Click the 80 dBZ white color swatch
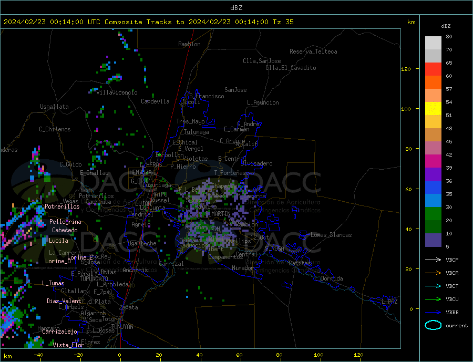 coord(433,43)
